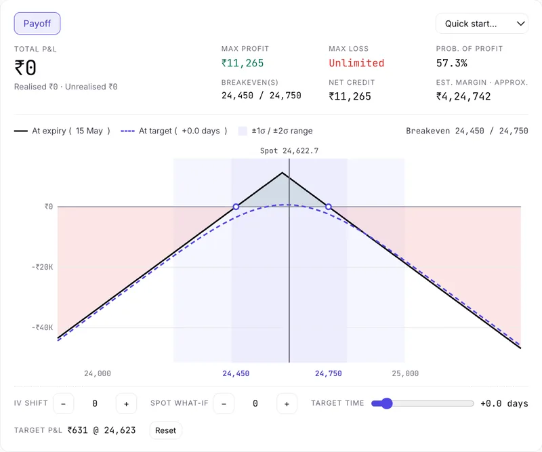Click the 24,450 breakeven circle marker
Image resolution: width=542 pixels, height=452 pixels.
pyautogui.click(x=236, y=207)
